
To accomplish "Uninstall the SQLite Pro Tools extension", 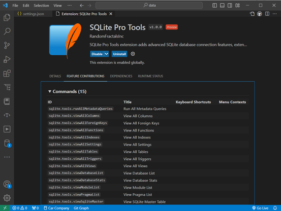I will pos(119,54).
